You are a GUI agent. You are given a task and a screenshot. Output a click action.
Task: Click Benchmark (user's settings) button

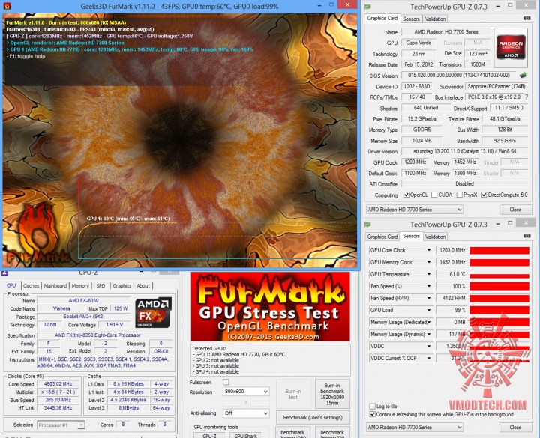click(313, 417)
